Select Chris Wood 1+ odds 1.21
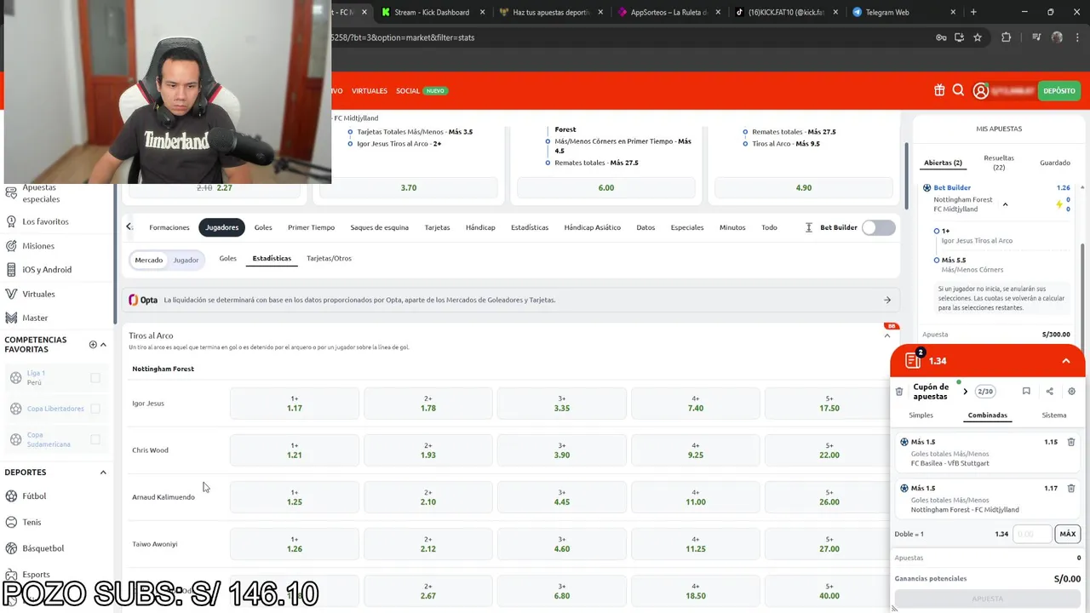The image size is (1090, 613). [295, 450]
